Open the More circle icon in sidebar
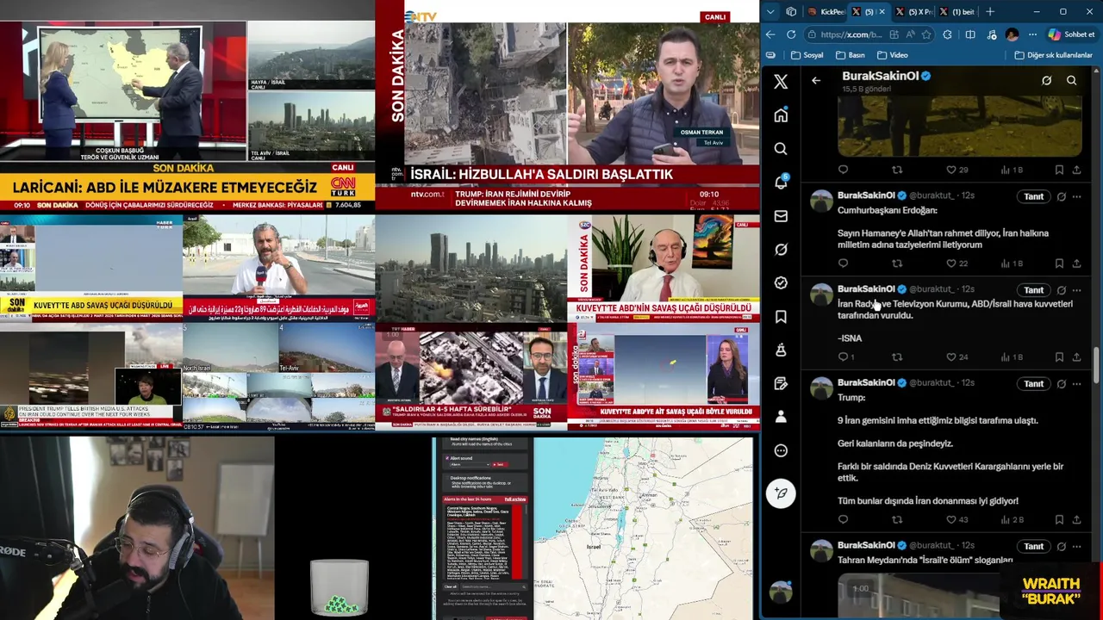The image size is (1103, 620). pyautogui.click(x=781, y=450)
